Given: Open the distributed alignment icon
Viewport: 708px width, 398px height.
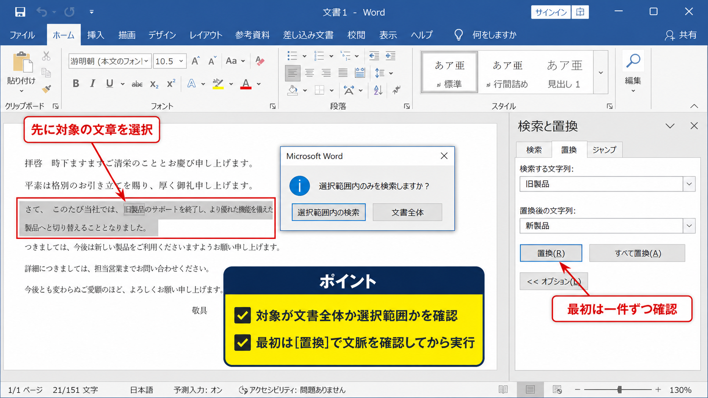Looking at the screenshot, I should click(360, 73).
